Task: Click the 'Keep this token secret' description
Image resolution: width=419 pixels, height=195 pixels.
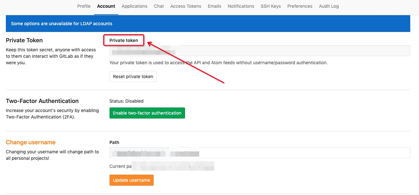Action: [51, 56]
